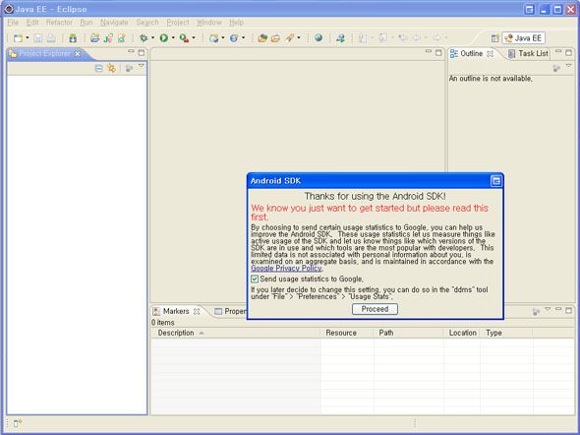
Task: Click the Resource column header
Action: click(x=347, y=333)
